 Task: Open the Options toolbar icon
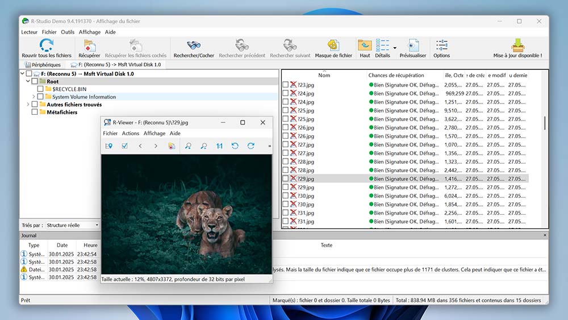(x=441, y=45)
